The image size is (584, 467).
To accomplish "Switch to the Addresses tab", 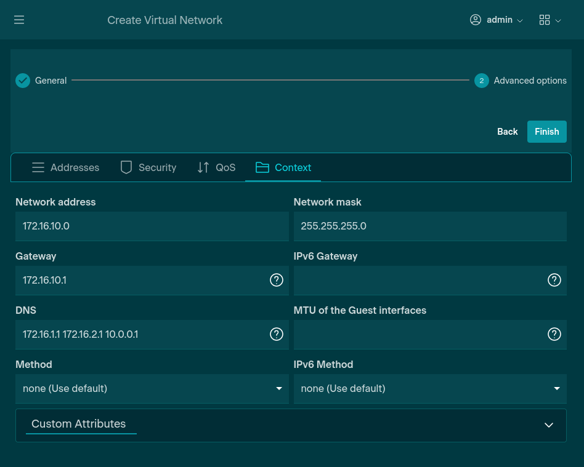I will coord(65,167).
